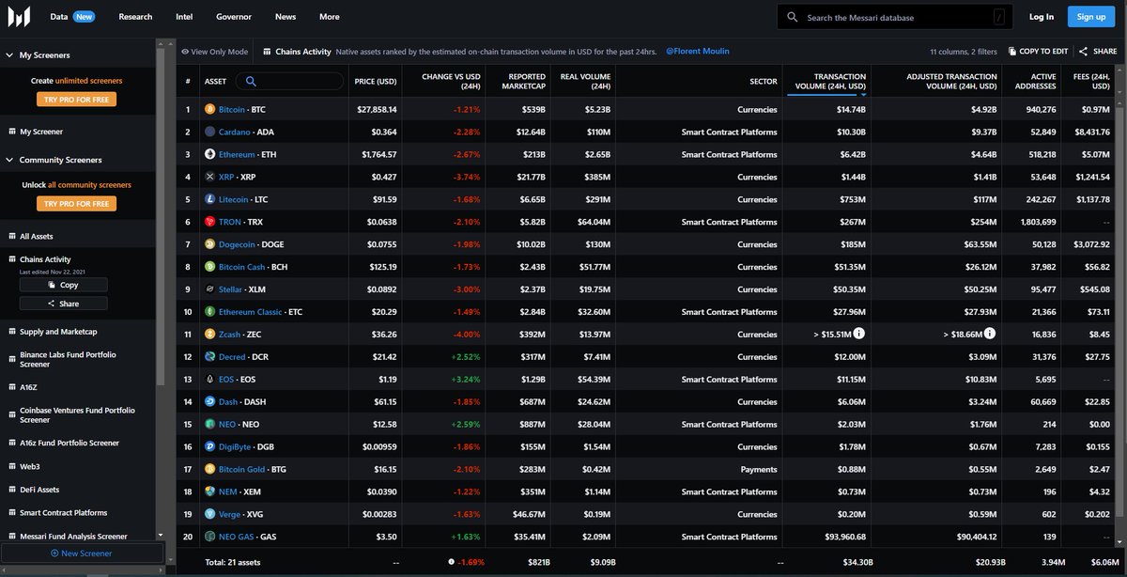The width and height of the screenshot is (1127, 577).
Task: Click the XRP coin icon
Action: tap(209, 177)
